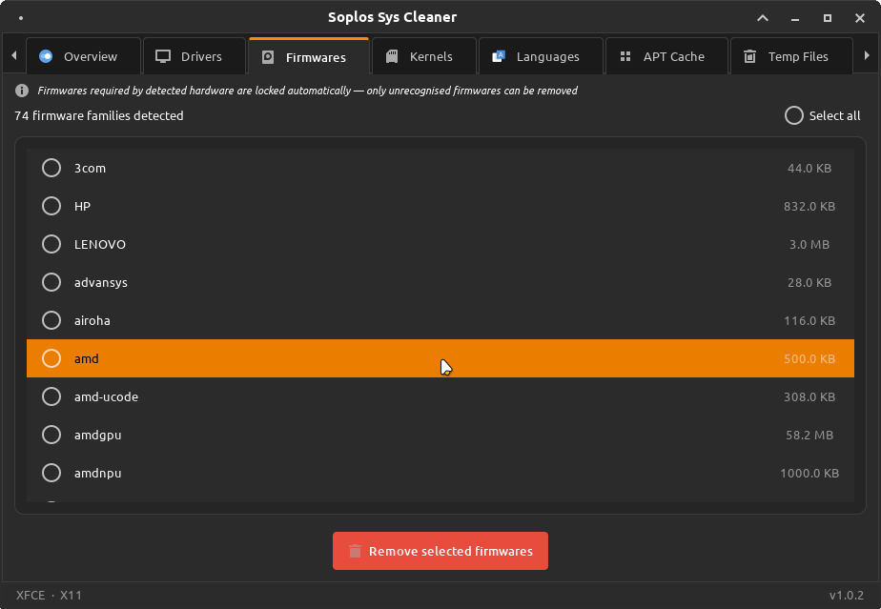This screenshot has width=881, height=609.
Task: Select the amd-ucode firmware toggle
Action: pyautogui.click(x=51, y=396)
